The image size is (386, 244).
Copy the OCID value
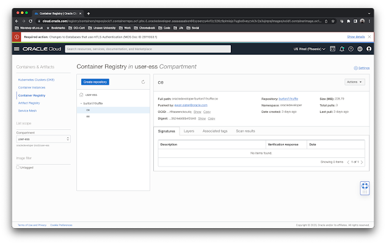point(207,112)
